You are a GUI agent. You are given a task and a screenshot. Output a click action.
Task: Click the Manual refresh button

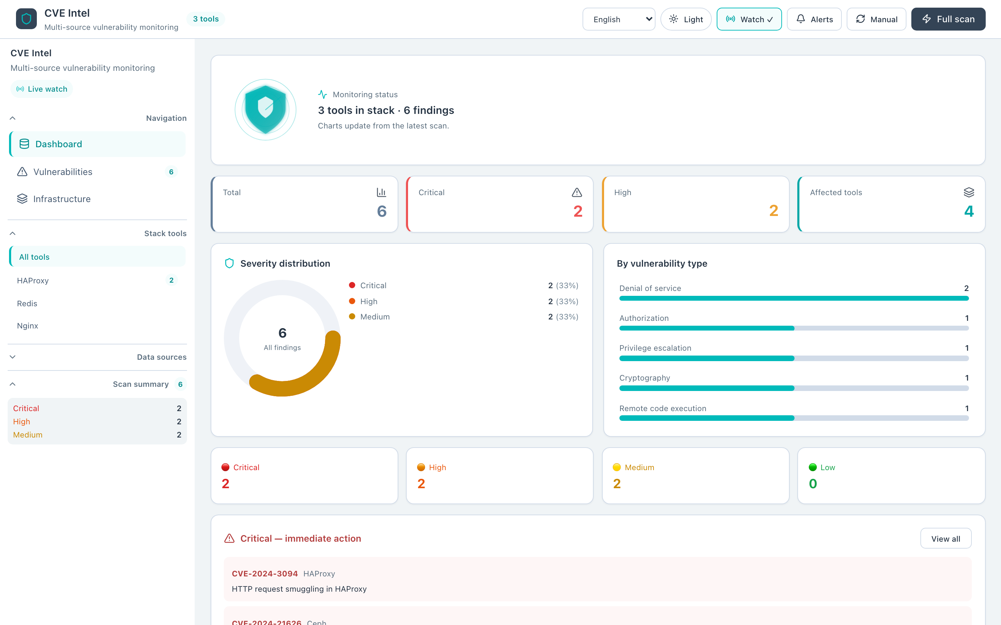[x=877, y=19]
